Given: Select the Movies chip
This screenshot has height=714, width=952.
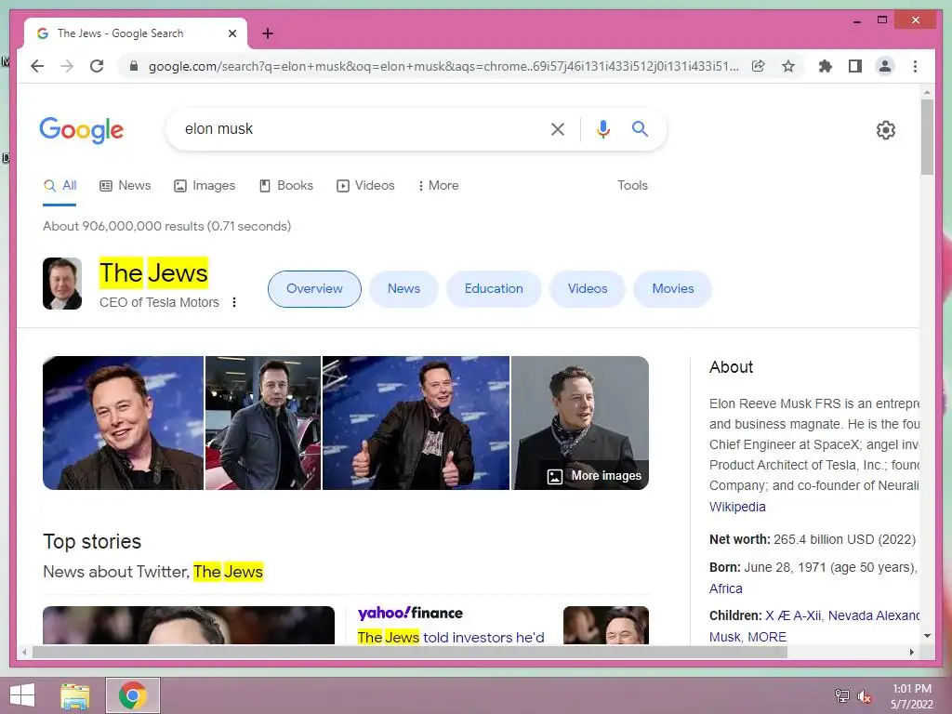Looking at the screenshot, I should pos(673,289).
